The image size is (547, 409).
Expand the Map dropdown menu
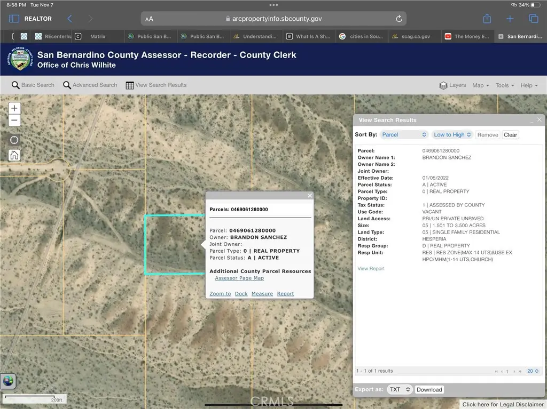point(480,85)
